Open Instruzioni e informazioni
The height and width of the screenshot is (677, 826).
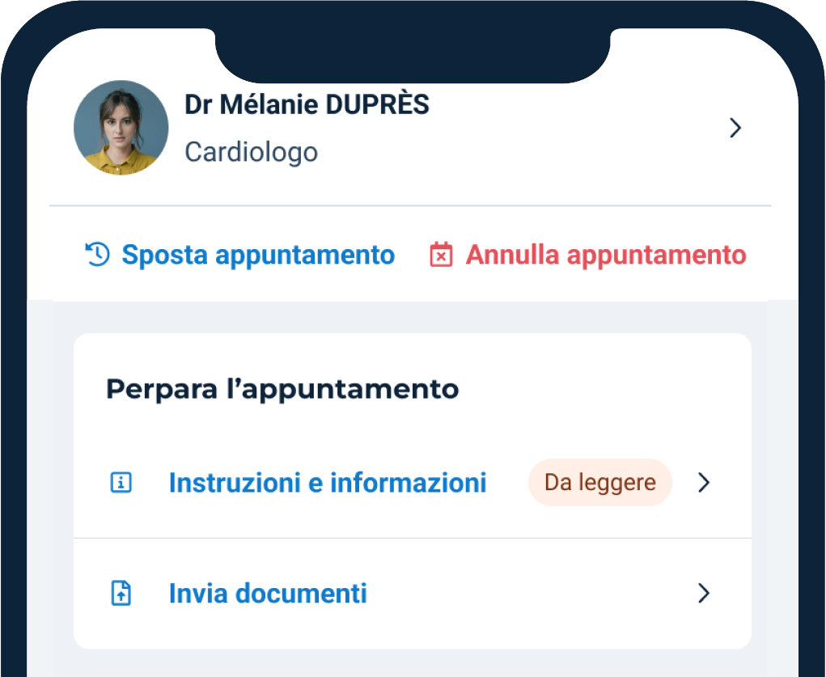(x=328, y=482)
